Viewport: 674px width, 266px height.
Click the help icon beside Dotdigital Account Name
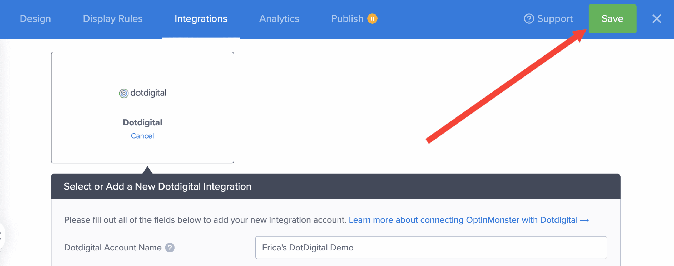coord(170,248)
